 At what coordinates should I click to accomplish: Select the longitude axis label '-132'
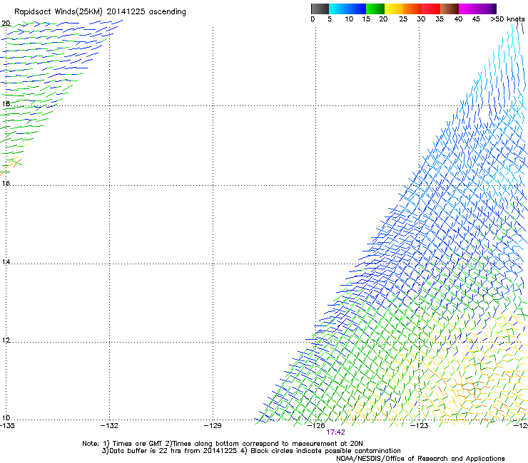[109, 426]
